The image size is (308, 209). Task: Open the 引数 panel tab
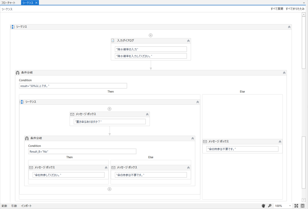[14, 206]
